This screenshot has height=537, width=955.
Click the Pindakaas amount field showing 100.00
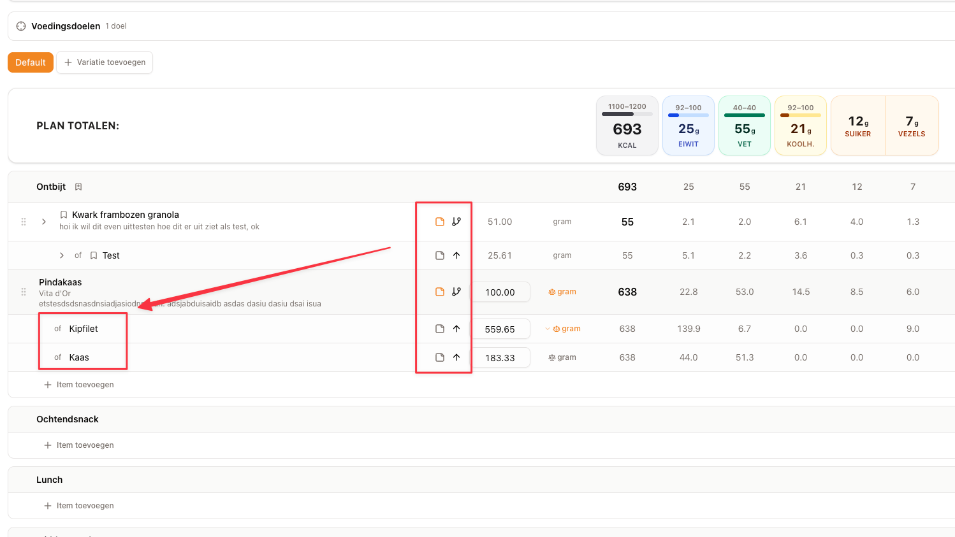(501, 292)
